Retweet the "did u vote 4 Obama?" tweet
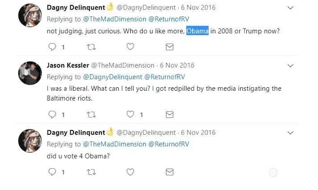 pyautogui.click(x=91, y=172)
